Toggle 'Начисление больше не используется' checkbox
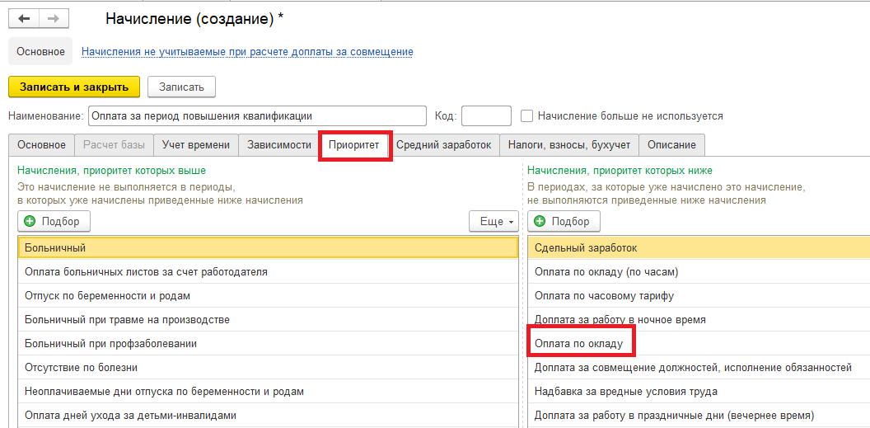Viewport: 870px width, 428px height. pyautogui.click(x=527, y=116)
